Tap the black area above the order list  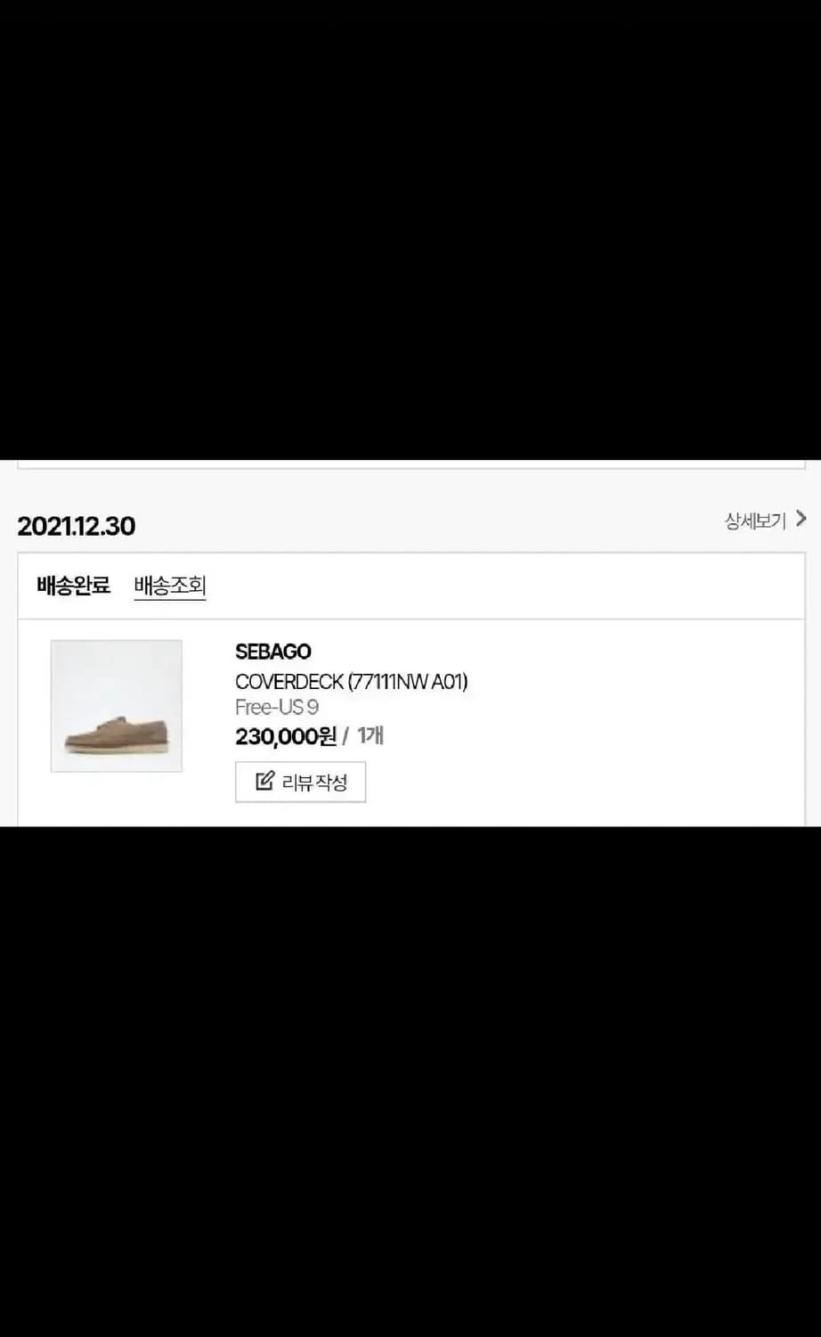410,230
